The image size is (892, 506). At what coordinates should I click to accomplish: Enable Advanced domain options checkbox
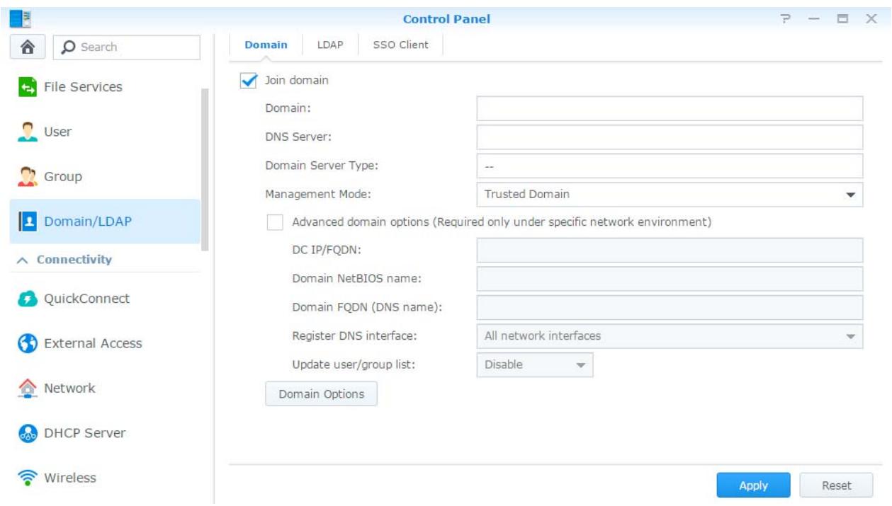275,222
